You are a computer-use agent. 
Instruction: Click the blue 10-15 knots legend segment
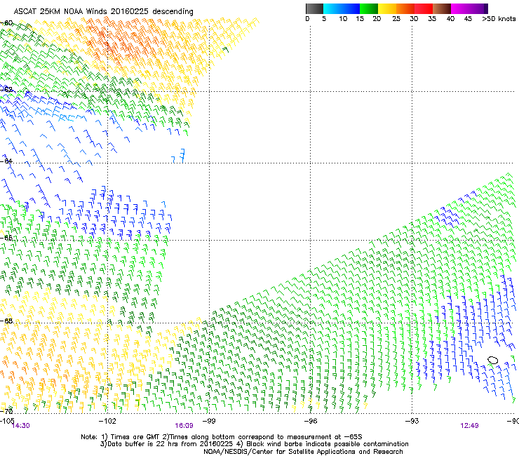click(351, 8)
